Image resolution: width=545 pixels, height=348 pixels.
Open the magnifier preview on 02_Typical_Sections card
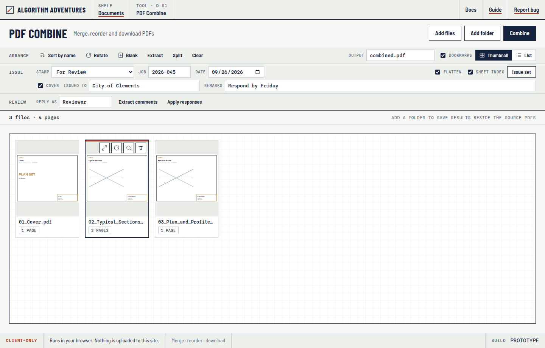(129, 148)
